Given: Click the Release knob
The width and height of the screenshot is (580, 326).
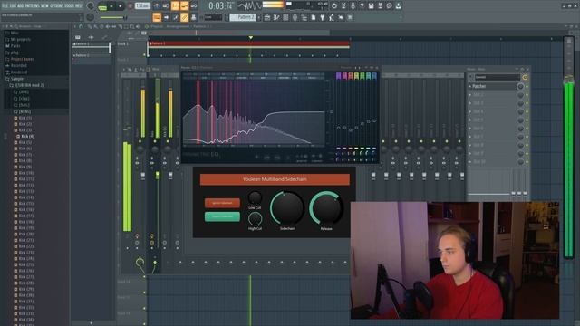Looking at the screenshot, I should point(326,207).
